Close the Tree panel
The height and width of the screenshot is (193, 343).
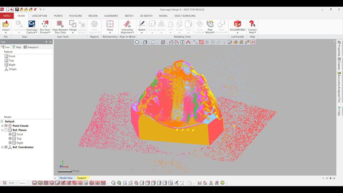tap(50, 42)
